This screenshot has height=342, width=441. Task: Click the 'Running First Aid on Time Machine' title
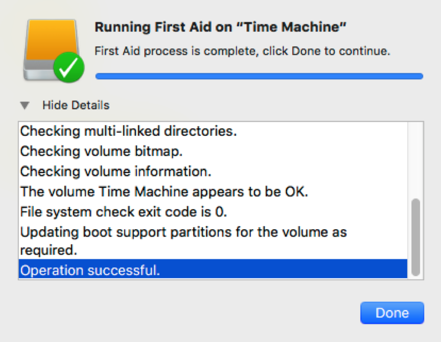(x=220, y=27)
